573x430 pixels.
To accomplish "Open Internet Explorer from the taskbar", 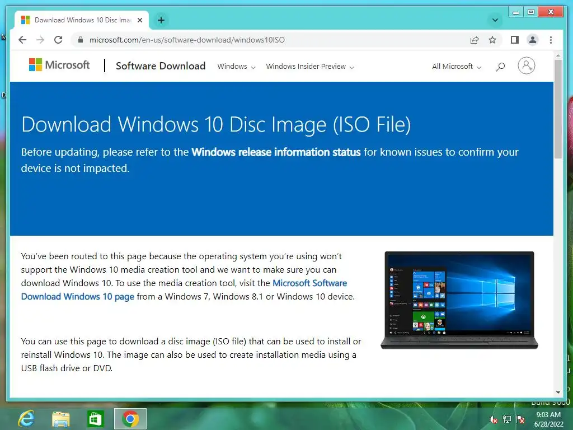I will tap(26, 419).
